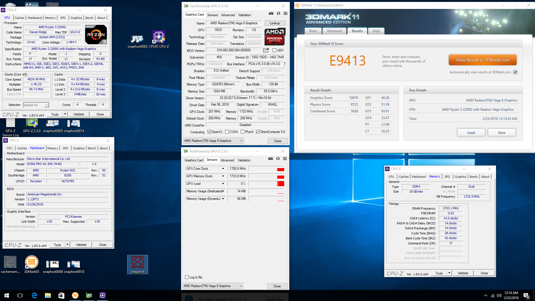
Task: Expand CPU-Z Socket #1 selection dropdown
Action: click(x=47, y=105)
